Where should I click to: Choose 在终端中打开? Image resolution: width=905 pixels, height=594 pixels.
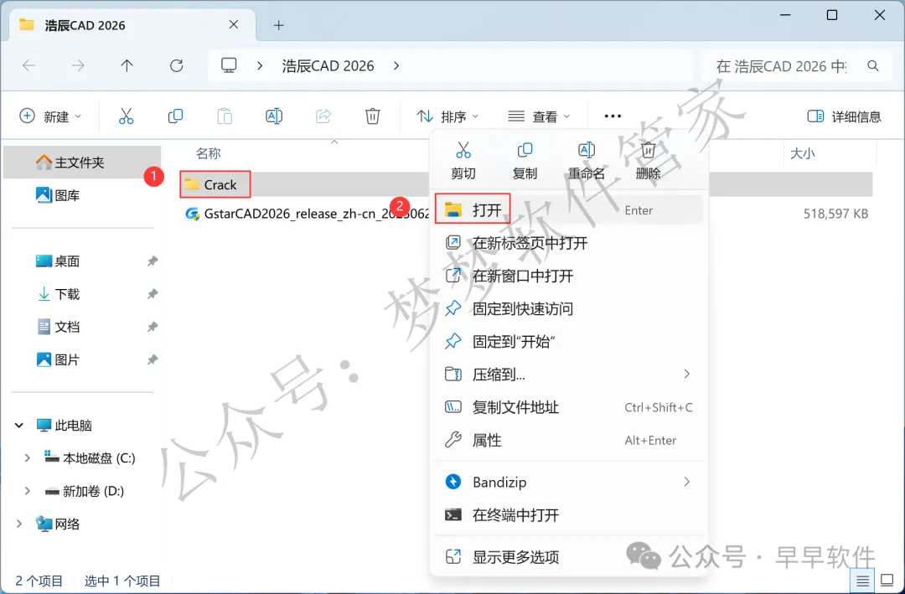pos(568,515)
